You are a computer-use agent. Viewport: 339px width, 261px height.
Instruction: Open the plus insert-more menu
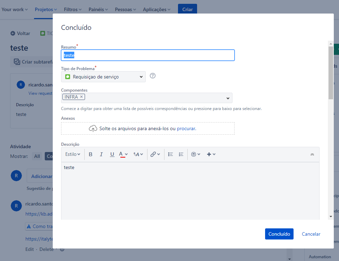(x=211, y=154)
